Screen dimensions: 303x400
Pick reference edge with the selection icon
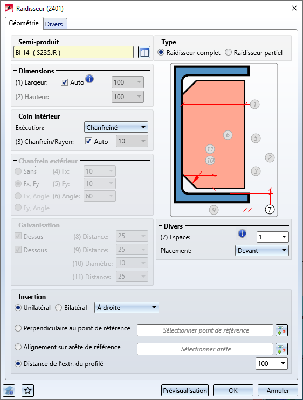click(x=281, y=349)
